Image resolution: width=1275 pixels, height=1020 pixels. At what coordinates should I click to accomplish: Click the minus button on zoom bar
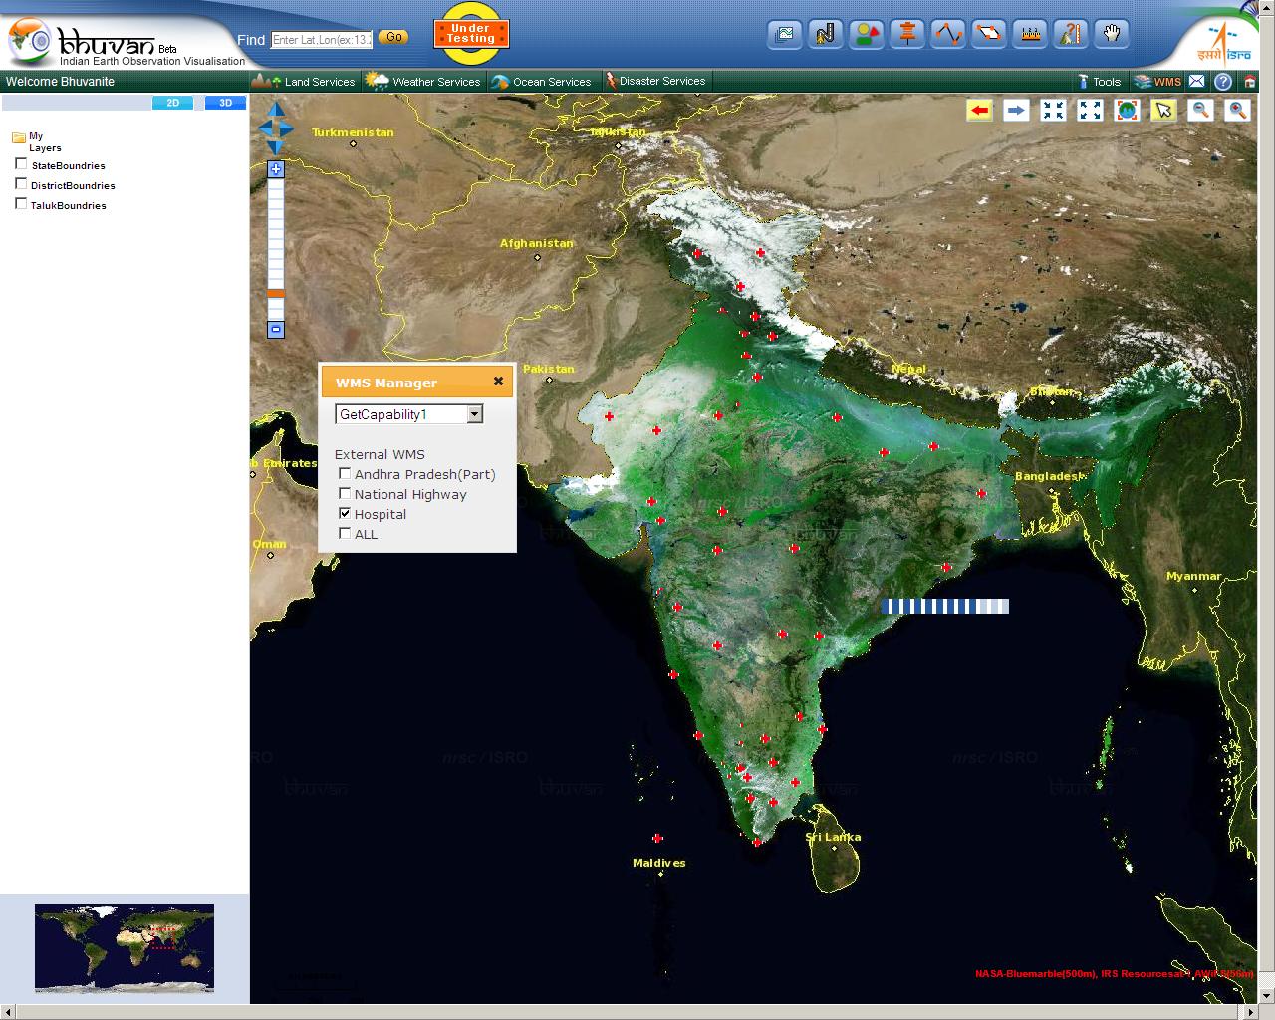[276, 330]
